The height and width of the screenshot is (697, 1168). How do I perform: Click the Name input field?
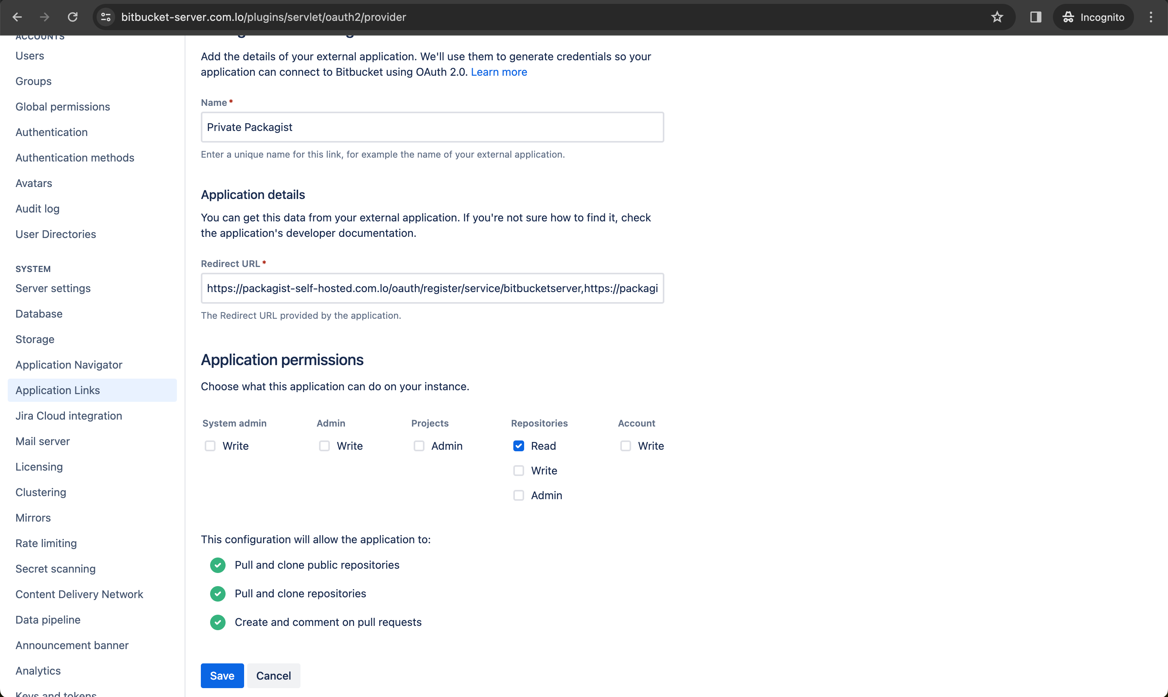[431, 127]
